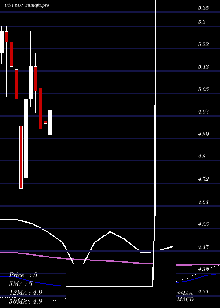
Task: Click the 5.13 price axis label
Action: pos(203,67)
